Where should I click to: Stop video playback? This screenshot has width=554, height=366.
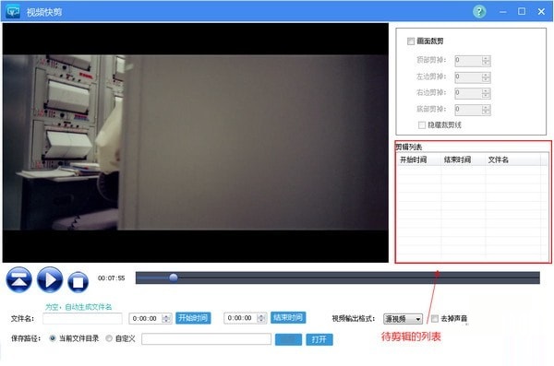click(x=78, y=282)
